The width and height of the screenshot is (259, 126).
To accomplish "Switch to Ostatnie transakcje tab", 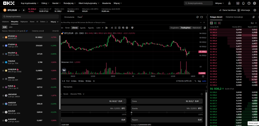I will [234, 17].
